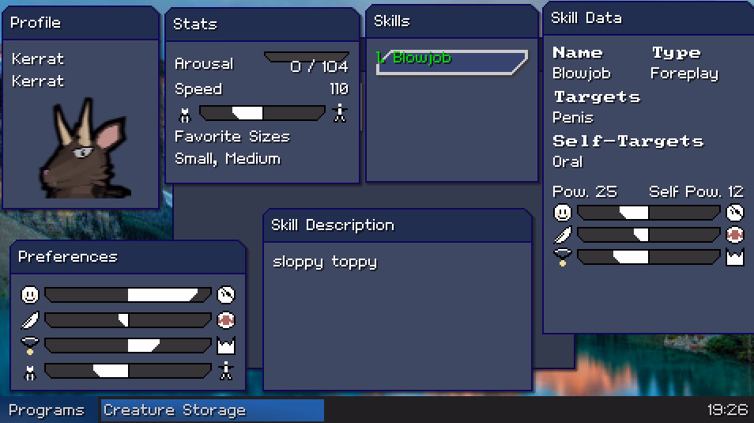Click the taskbar clock showing 19:26
Screen dimensions: 754x423
[728, 410]
